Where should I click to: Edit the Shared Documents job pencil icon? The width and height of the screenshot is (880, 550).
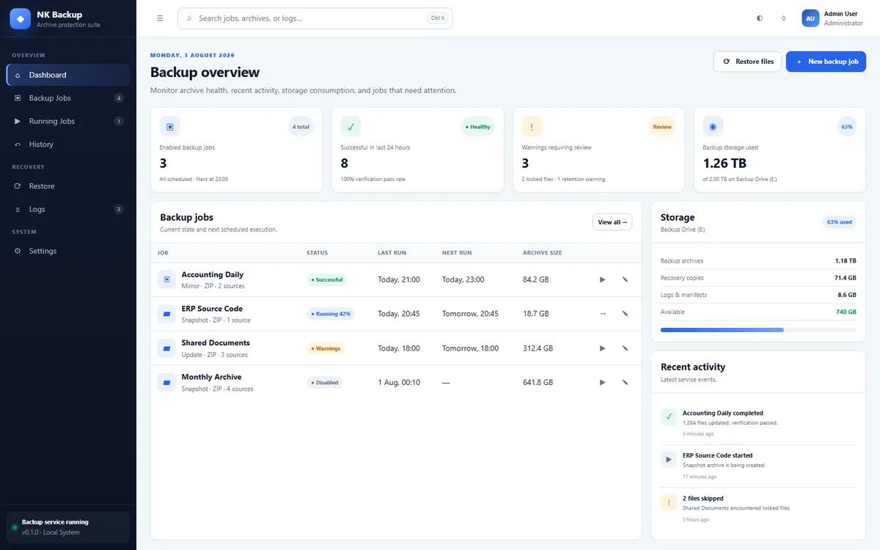tap(626, 348)
